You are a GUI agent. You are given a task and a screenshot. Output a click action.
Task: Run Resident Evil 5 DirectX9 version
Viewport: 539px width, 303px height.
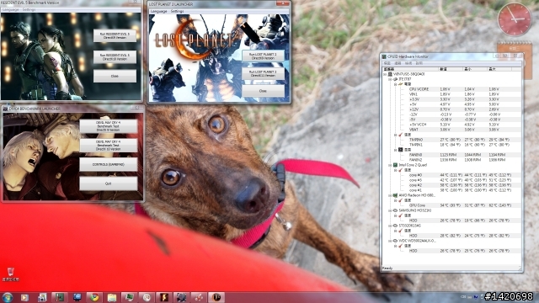click(115, 35)
